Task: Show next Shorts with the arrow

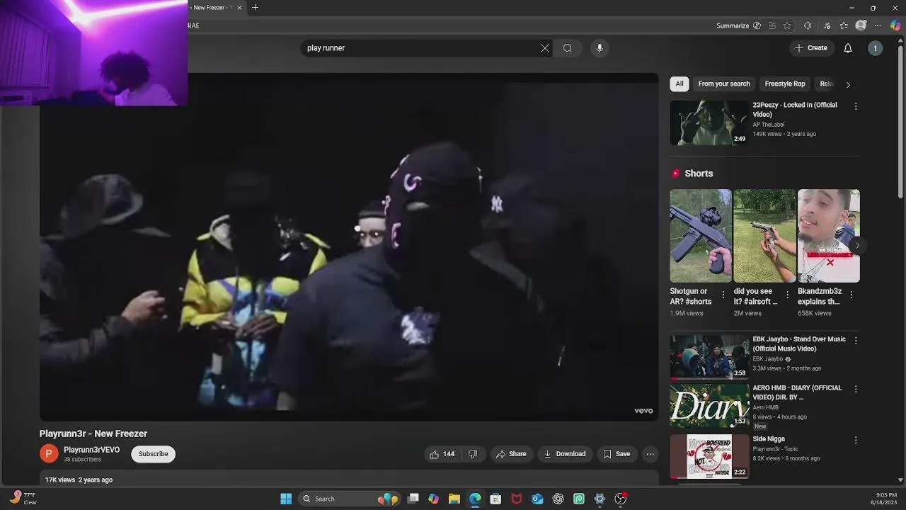Action: pos(857,246)
